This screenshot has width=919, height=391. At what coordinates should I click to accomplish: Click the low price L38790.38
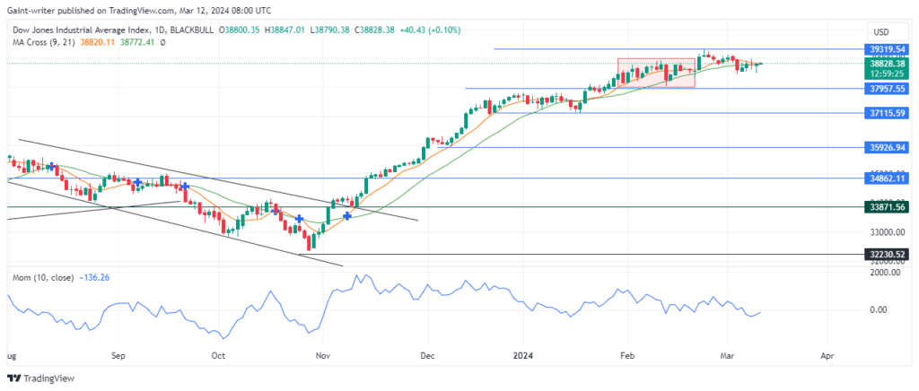pyautogui.click(x=330, y=30)
